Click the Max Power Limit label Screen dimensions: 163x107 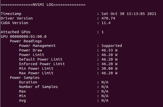click(x=36, y=73)
